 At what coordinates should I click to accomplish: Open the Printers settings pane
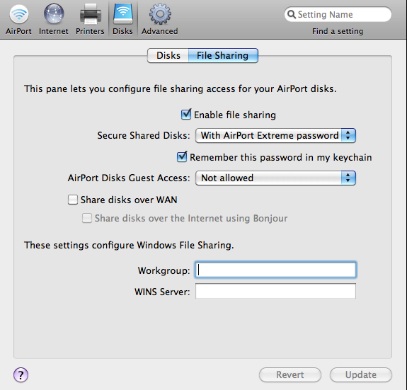[x=90, y=19]
